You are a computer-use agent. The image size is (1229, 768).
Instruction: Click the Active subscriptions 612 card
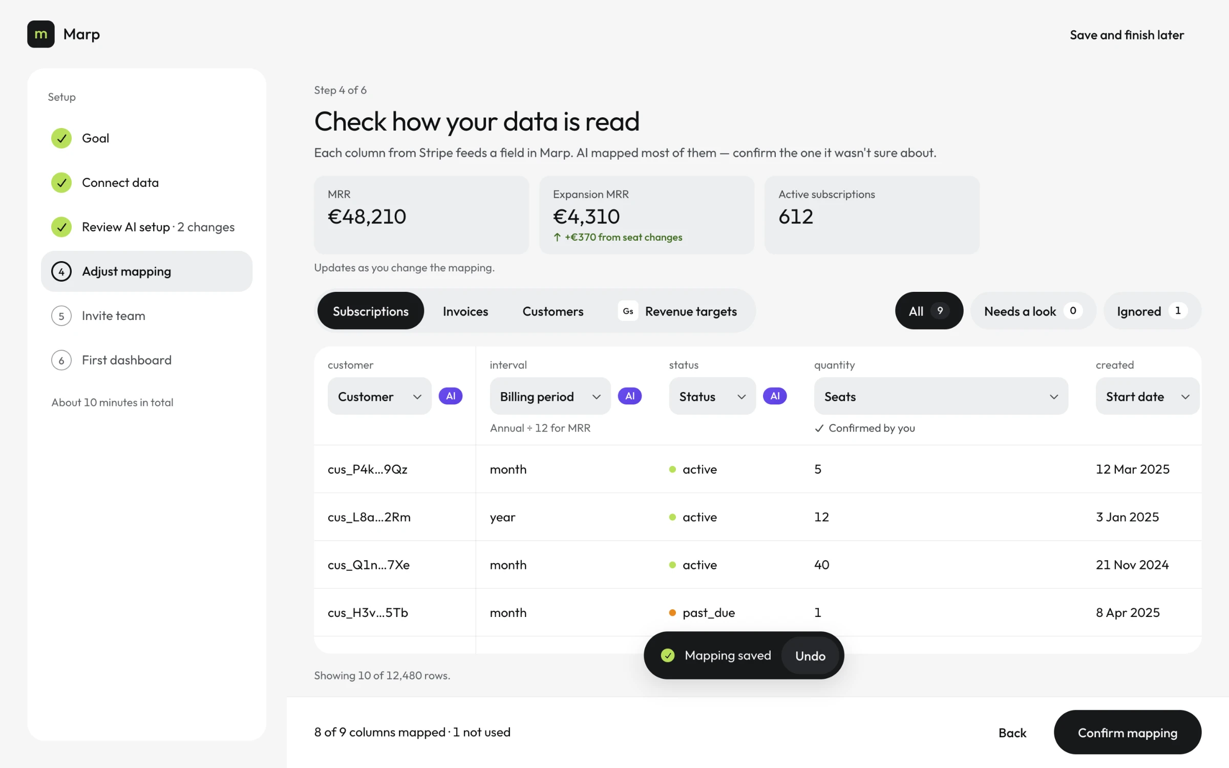(872, 215)
